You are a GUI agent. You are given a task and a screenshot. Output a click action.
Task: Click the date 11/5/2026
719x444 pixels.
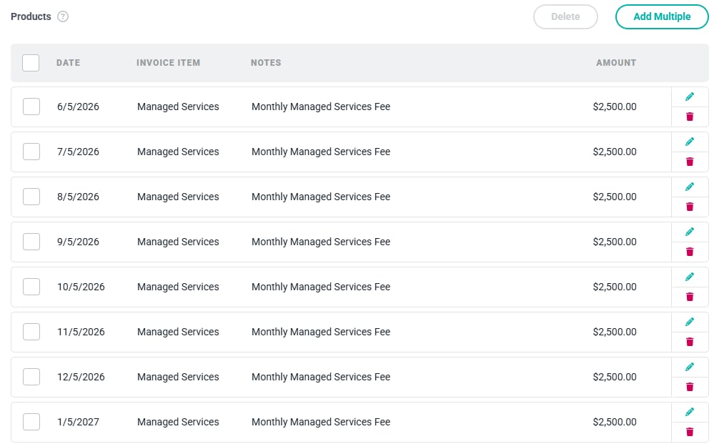point(81,332)
